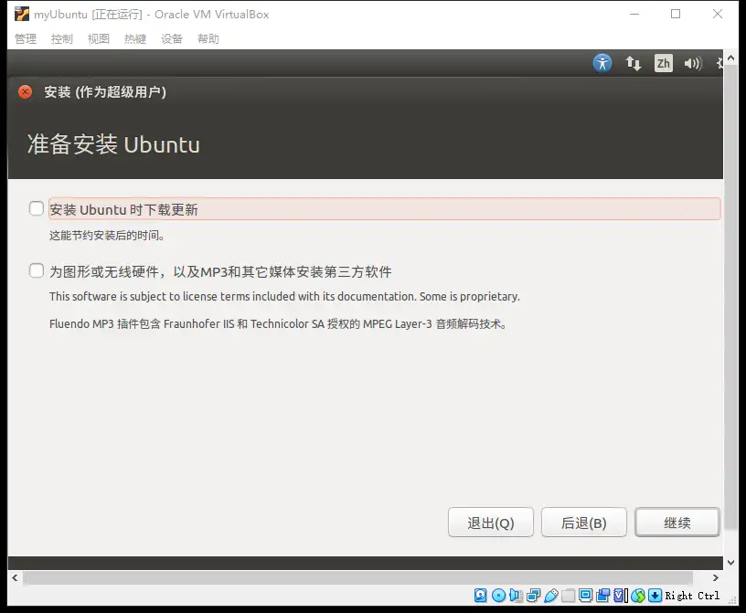Screen dimensions: 746x613
Task: Click the keyboard capture arrow icon
Action: click(x=655, y=596)
